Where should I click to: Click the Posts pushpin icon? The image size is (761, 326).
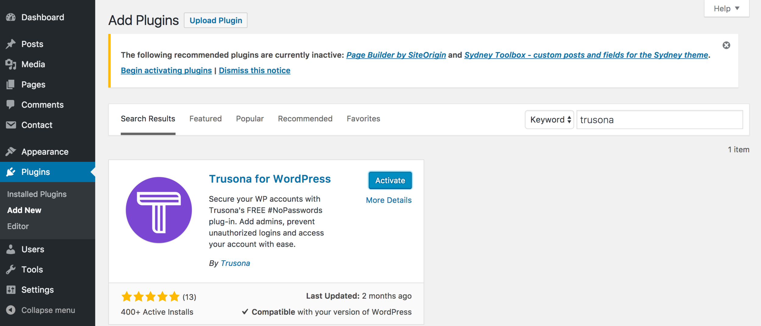11,44
